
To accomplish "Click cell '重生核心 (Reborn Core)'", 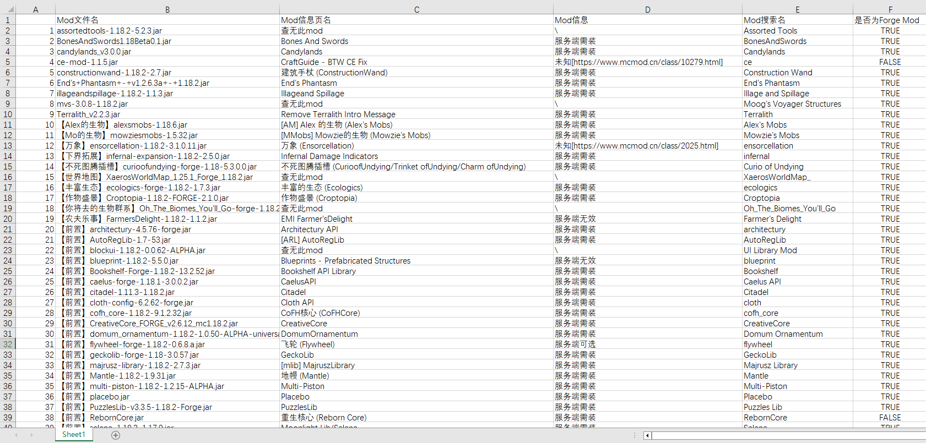I will (416, 418).
